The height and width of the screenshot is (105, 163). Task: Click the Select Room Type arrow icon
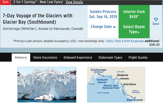point(139,32)
